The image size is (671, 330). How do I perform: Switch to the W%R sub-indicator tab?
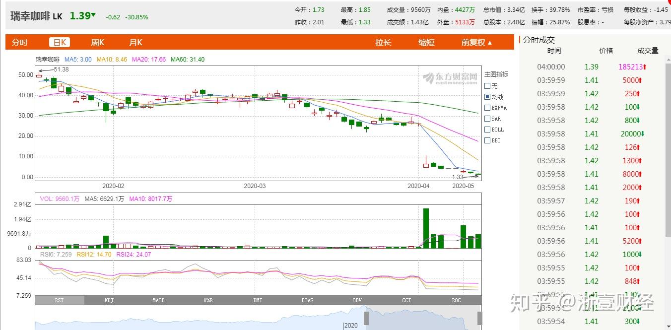click(208, 300)
